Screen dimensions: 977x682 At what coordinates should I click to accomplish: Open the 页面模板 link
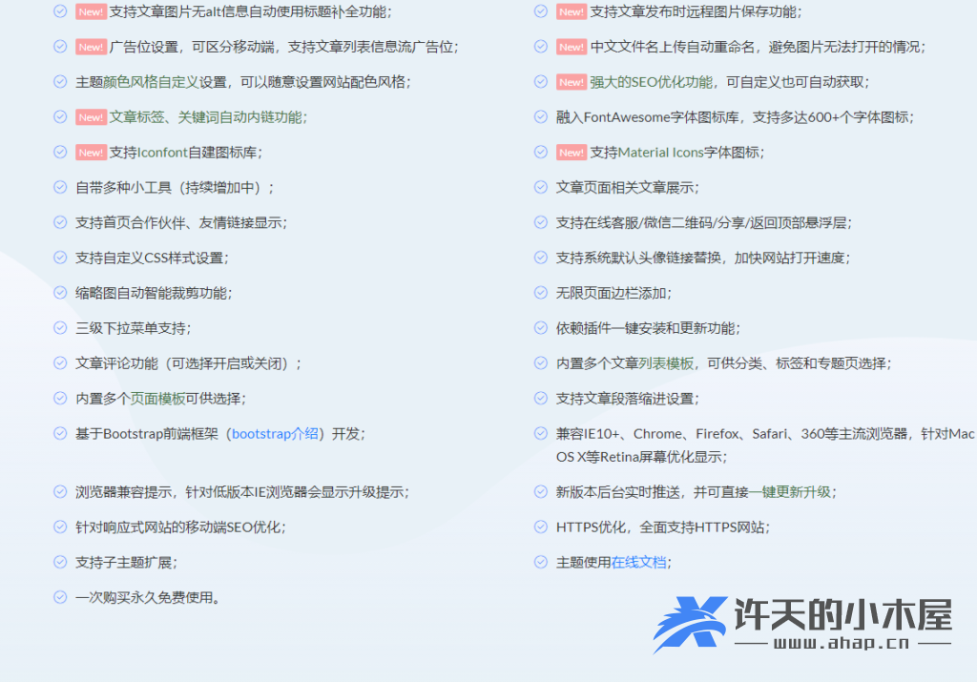coord(157,399)
